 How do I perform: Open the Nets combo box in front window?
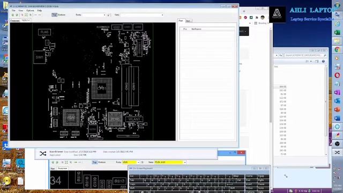141,15
